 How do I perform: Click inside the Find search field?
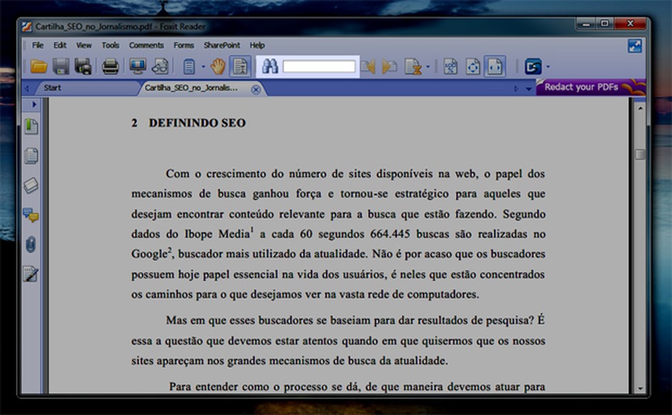319,66
